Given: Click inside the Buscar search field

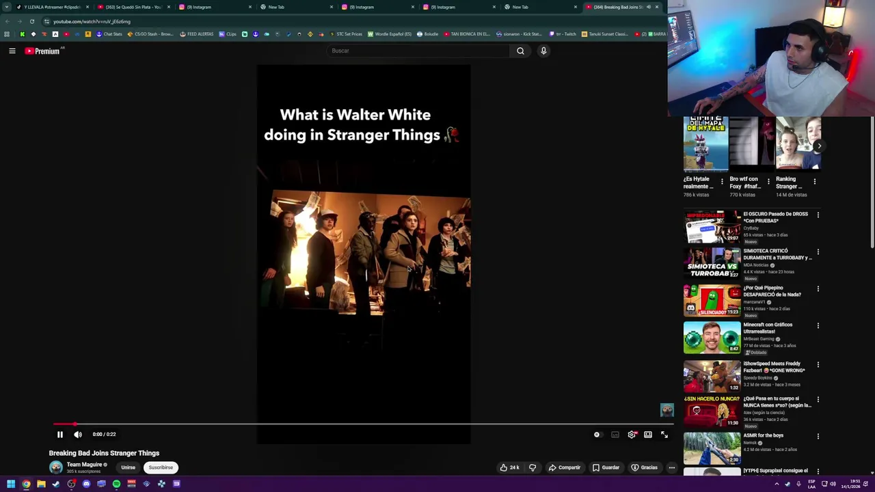Looking at the screenshot, I should (x=418, y=51).
